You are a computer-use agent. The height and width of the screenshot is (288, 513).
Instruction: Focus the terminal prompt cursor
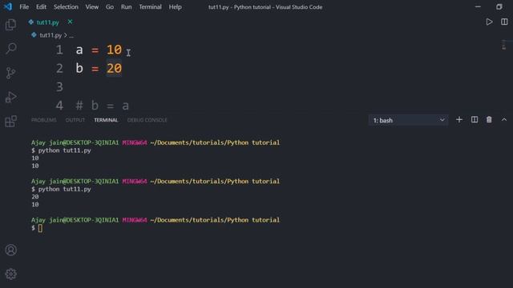tap(40, 228)
